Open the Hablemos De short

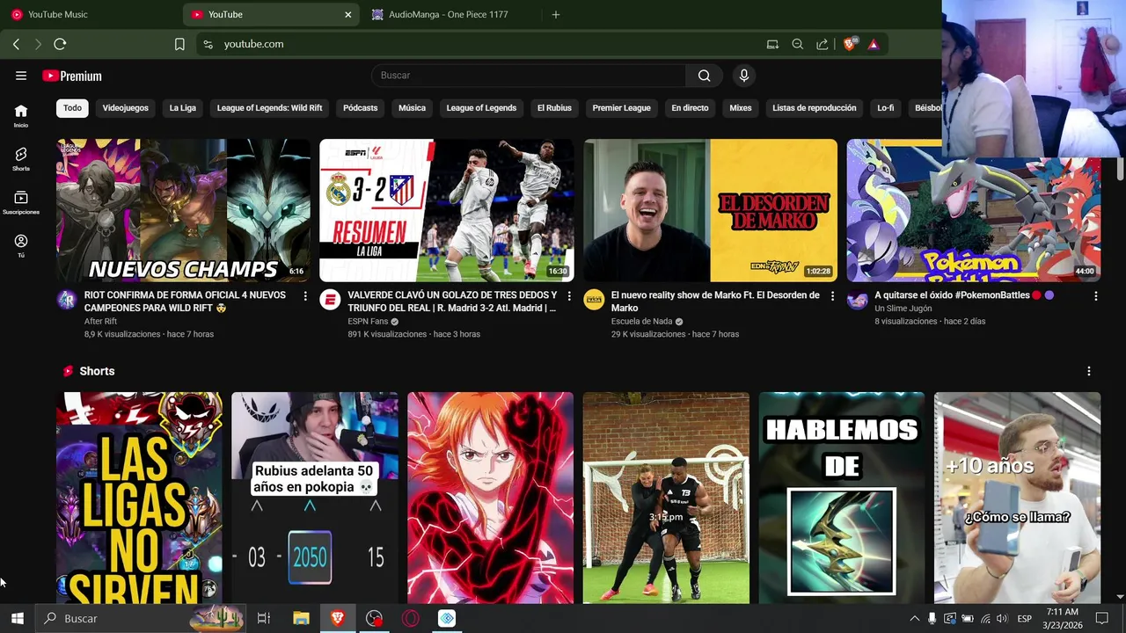tap(842, 498)
